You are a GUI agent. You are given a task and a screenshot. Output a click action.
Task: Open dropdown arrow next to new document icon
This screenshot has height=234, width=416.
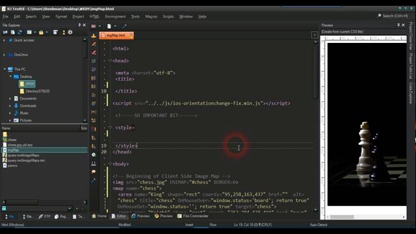116,26
